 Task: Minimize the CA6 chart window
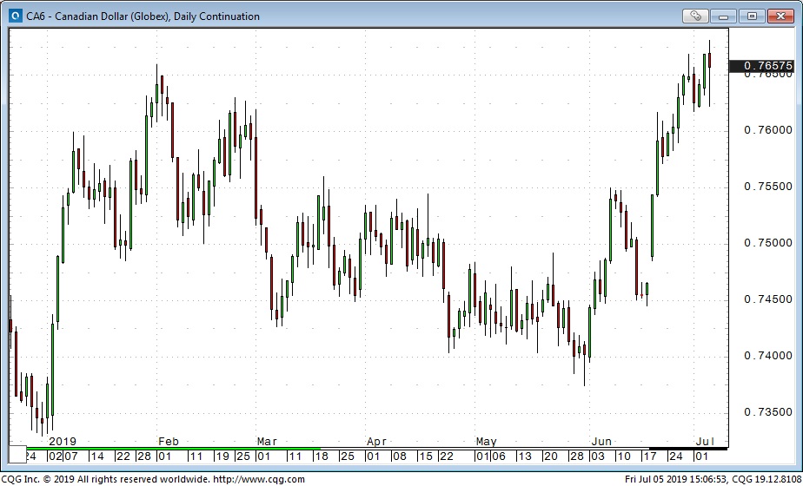[723, 16]
